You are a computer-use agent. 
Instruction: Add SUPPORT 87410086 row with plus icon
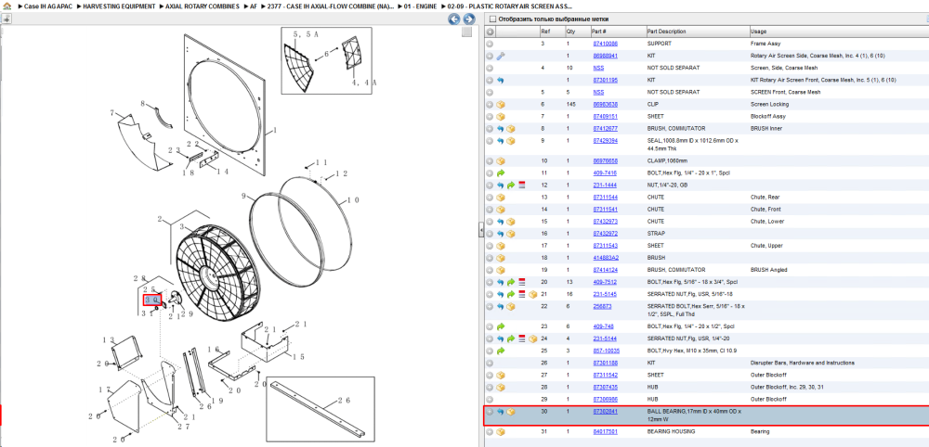coord(490,44)
